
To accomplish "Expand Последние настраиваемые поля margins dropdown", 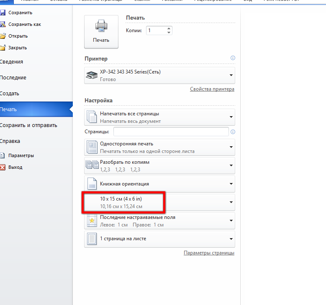I will 160,221.
